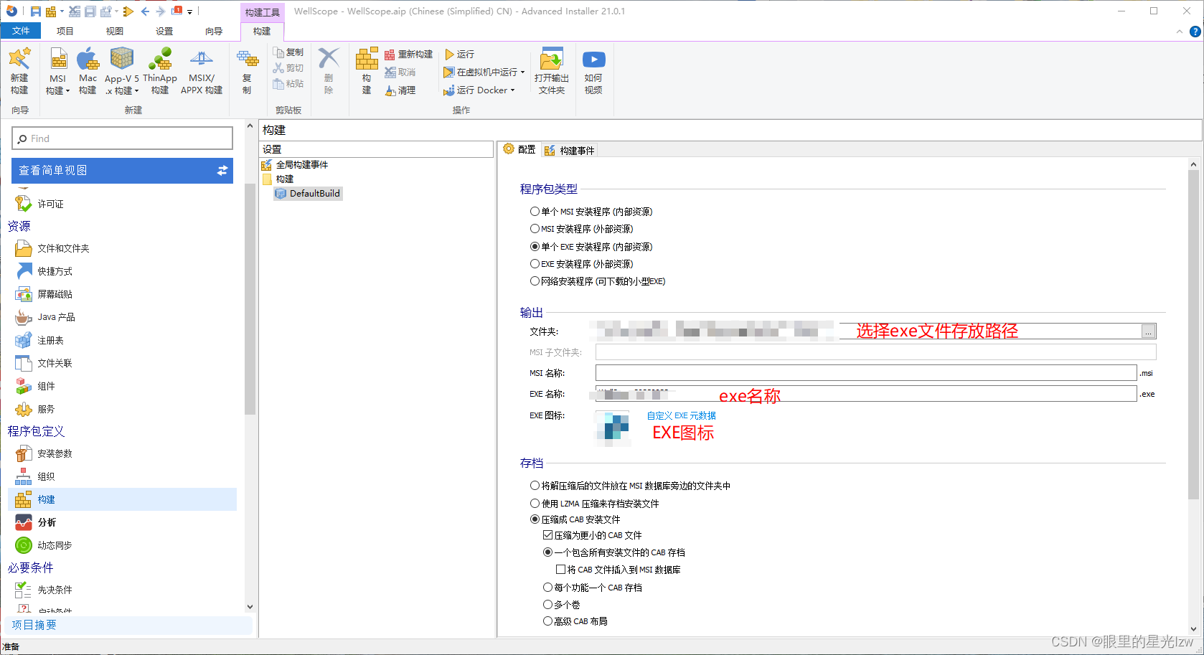Open 运行 Docker dropdown arrow
Screen dimensions: 1204x655
(x=512, y=90)
